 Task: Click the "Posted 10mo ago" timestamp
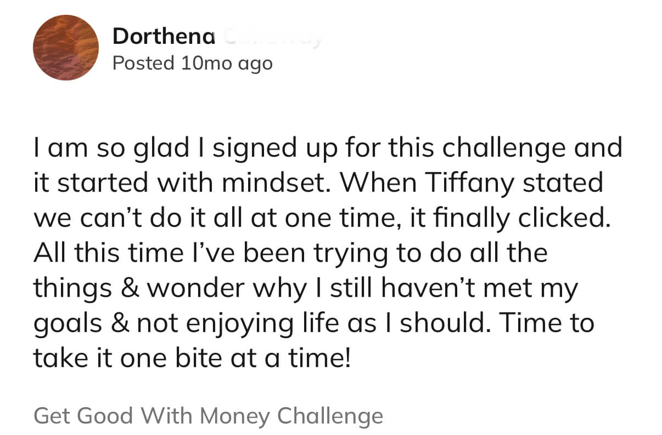point(192,64)
